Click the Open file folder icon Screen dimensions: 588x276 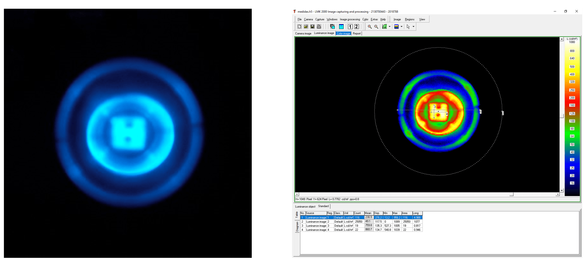306,27
